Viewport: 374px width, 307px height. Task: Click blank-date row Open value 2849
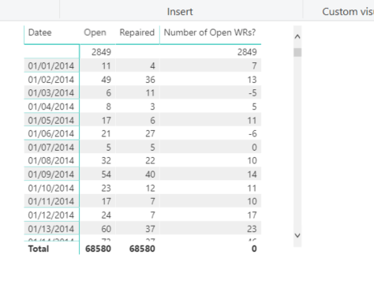coord(101,52)
